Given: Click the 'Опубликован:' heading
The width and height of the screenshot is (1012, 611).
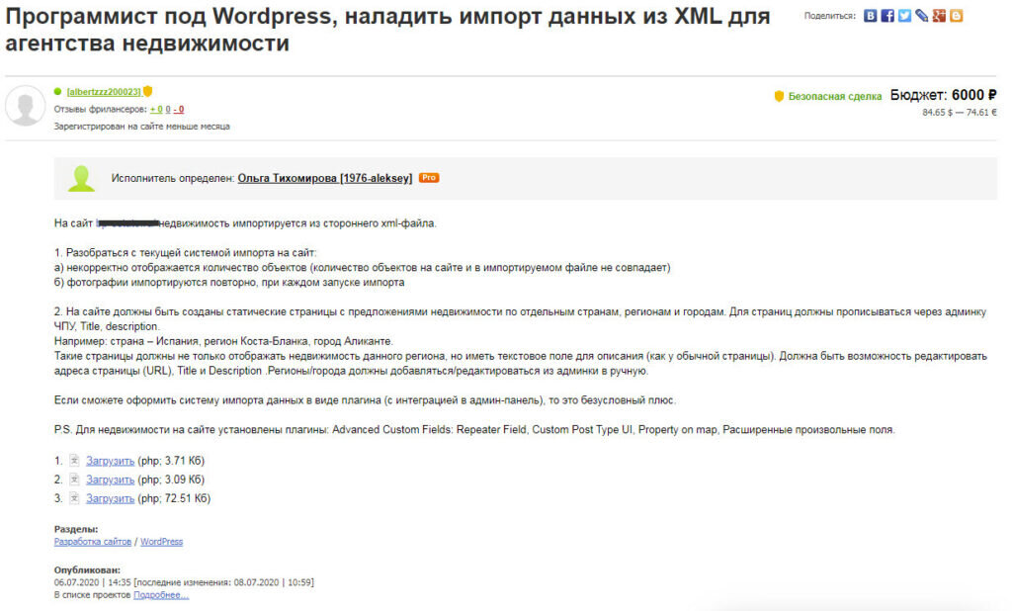Looking at the screenshot, I should pos(87,570).
